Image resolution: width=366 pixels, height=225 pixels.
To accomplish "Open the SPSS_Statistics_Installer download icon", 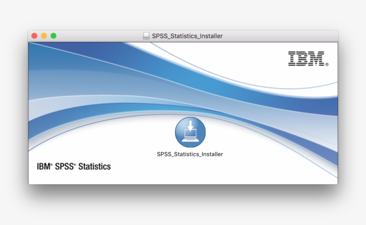I will click(190, 132).
